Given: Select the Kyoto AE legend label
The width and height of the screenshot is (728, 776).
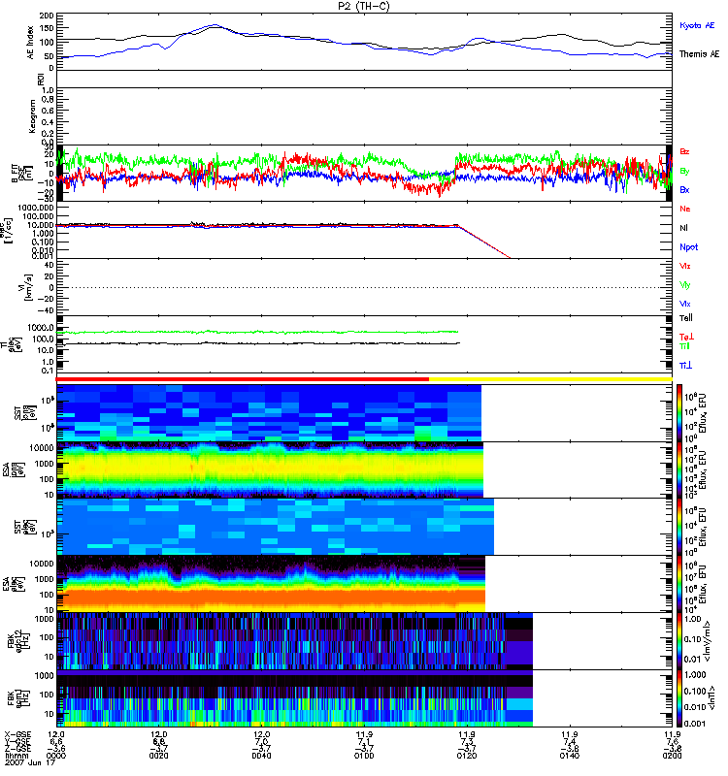Looking at the screenshot, I should (697, 25).
